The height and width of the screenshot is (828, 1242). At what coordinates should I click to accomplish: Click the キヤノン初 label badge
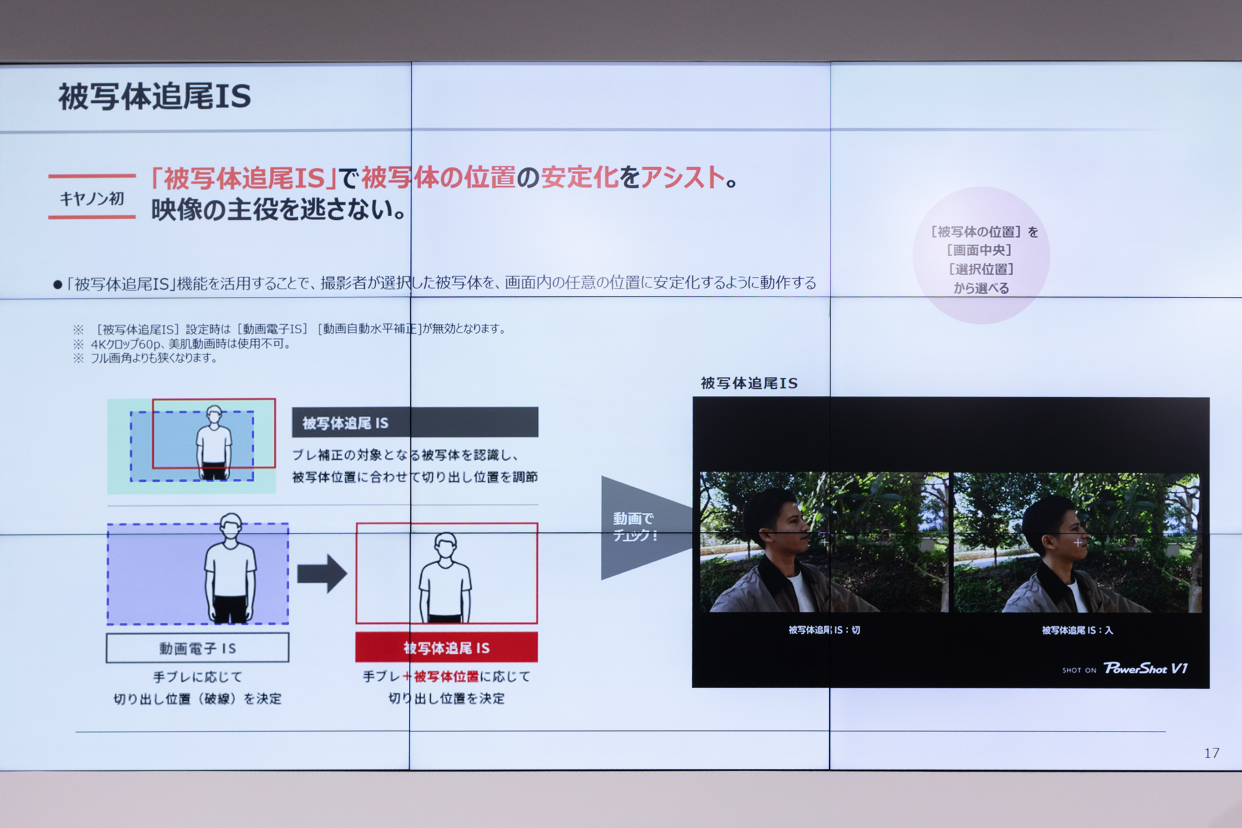[x=92, y=198]
